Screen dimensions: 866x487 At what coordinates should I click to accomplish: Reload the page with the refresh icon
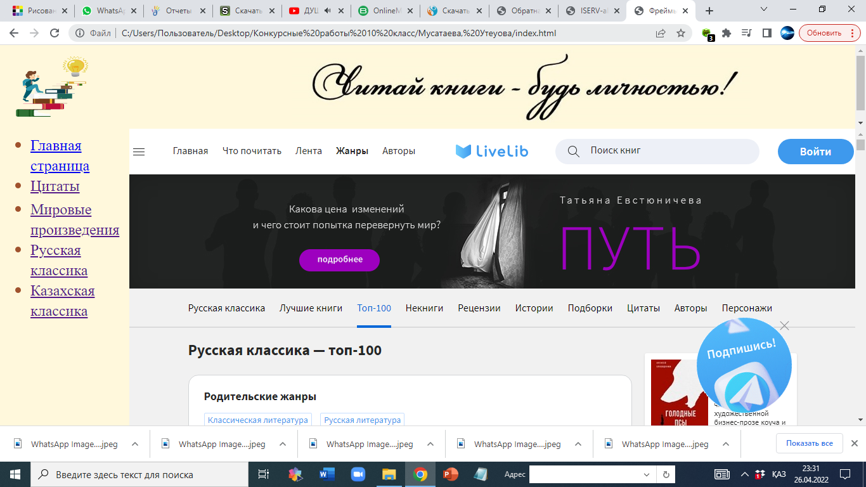click(55, 33)
